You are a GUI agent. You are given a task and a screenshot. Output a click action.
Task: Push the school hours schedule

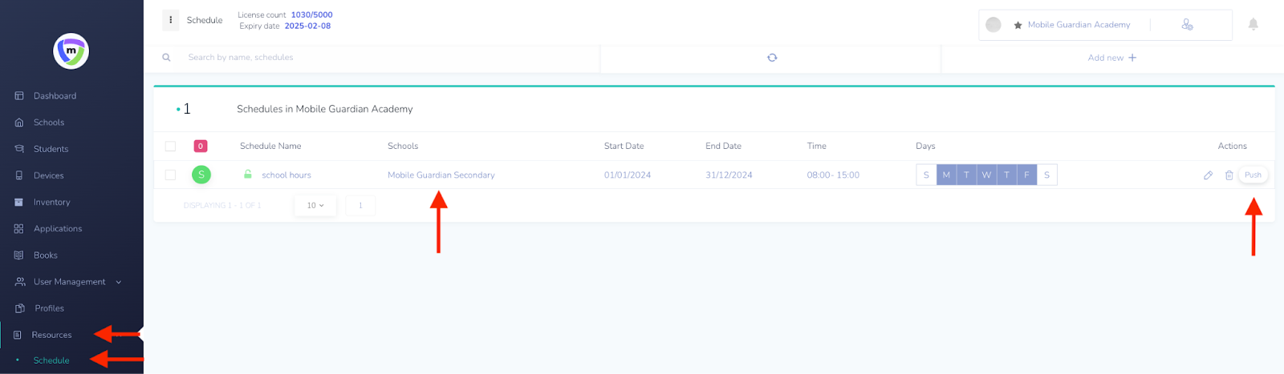(1253, 175)
